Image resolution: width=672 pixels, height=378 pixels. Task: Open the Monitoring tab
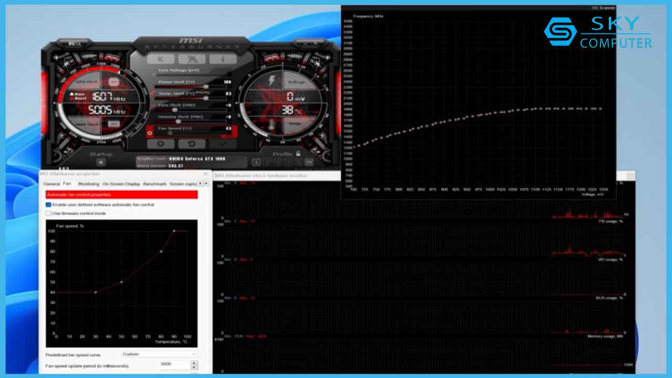coord(89,184)
